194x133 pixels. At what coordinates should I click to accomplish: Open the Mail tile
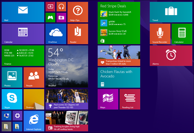23,12
